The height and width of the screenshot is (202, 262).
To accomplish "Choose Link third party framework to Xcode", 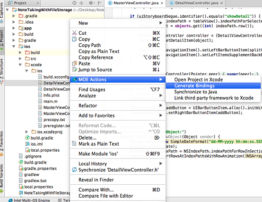I will click(x=214, y=98).
